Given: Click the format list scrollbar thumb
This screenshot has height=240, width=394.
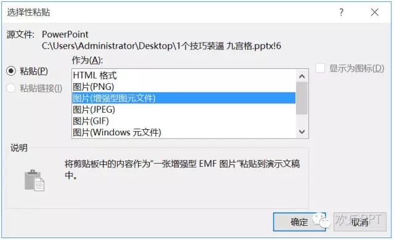Looking at the screenshot, I should click(302, 98).
